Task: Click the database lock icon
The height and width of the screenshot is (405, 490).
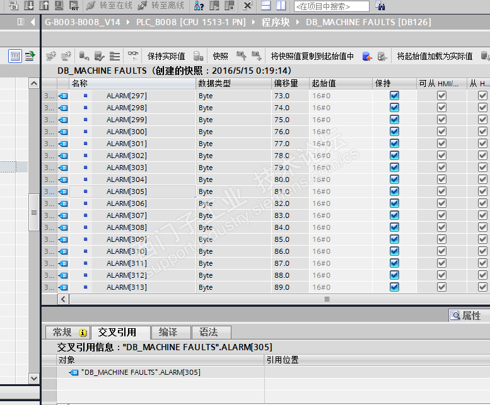Action: point(198,56)
